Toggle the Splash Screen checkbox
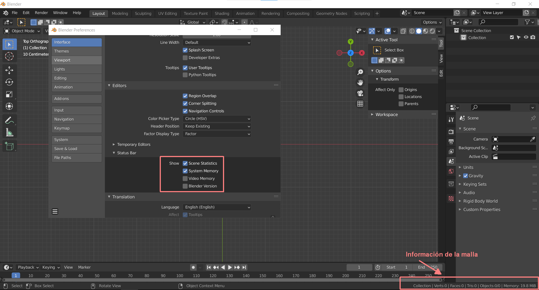This screenshot has width=539, height=290. pos(185,50)
